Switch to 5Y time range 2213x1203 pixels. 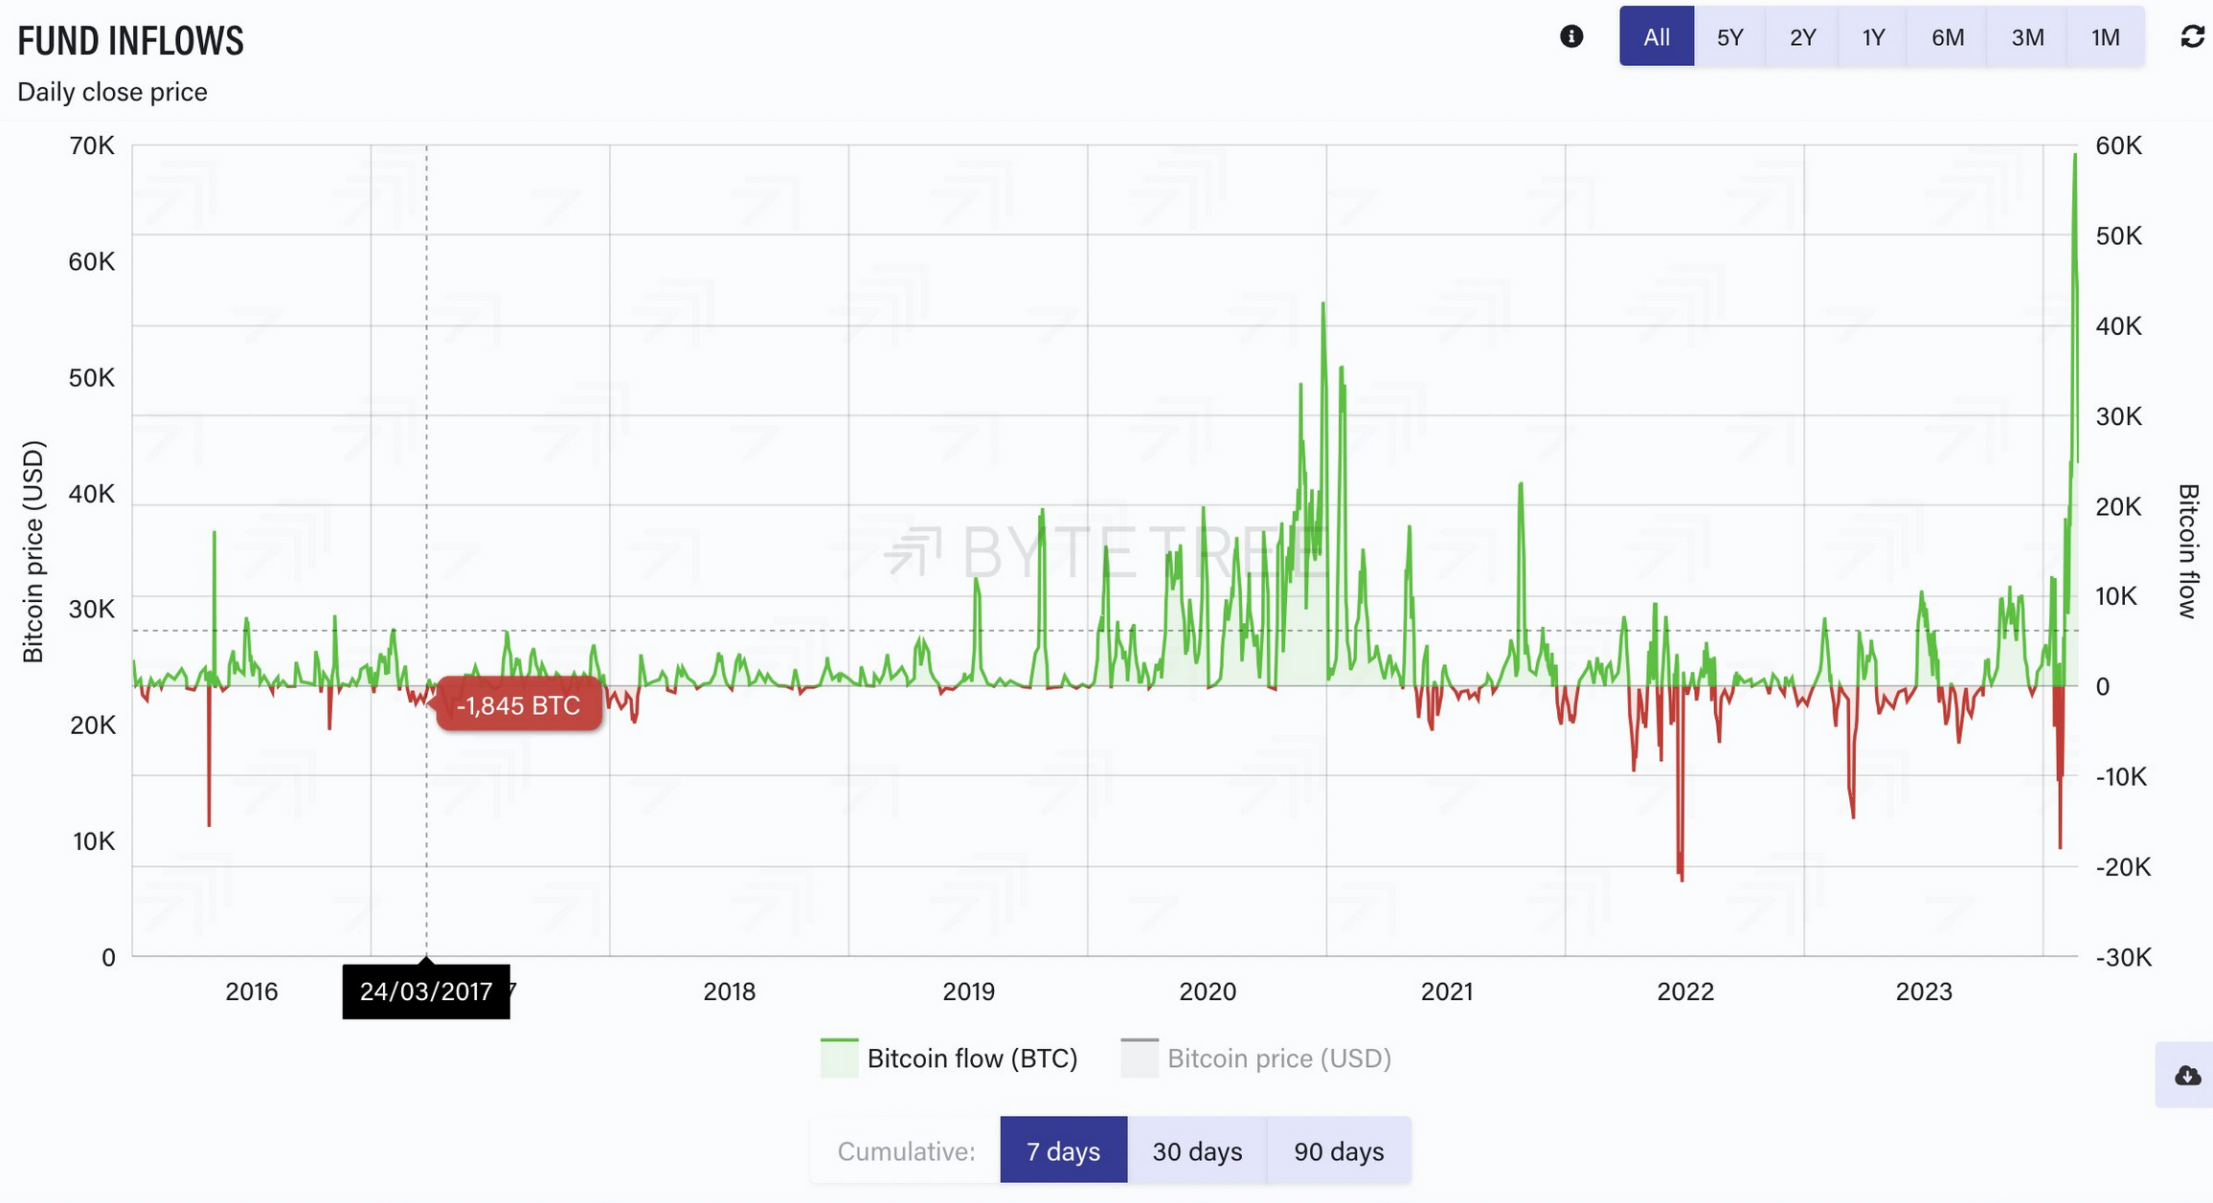click(1729, 36)
